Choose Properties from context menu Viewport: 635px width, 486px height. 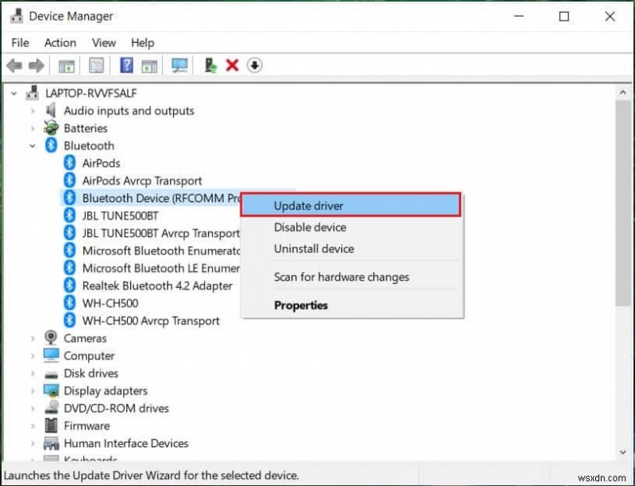pyautogui.click(x=352, y=305)
